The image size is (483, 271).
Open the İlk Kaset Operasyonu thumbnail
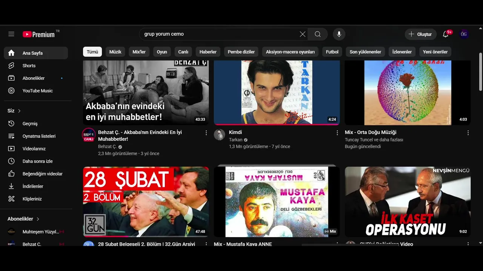click(x=408, y=202)
